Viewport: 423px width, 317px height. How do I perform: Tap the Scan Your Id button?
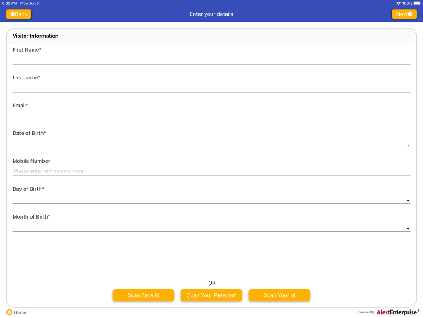point(280,295)
